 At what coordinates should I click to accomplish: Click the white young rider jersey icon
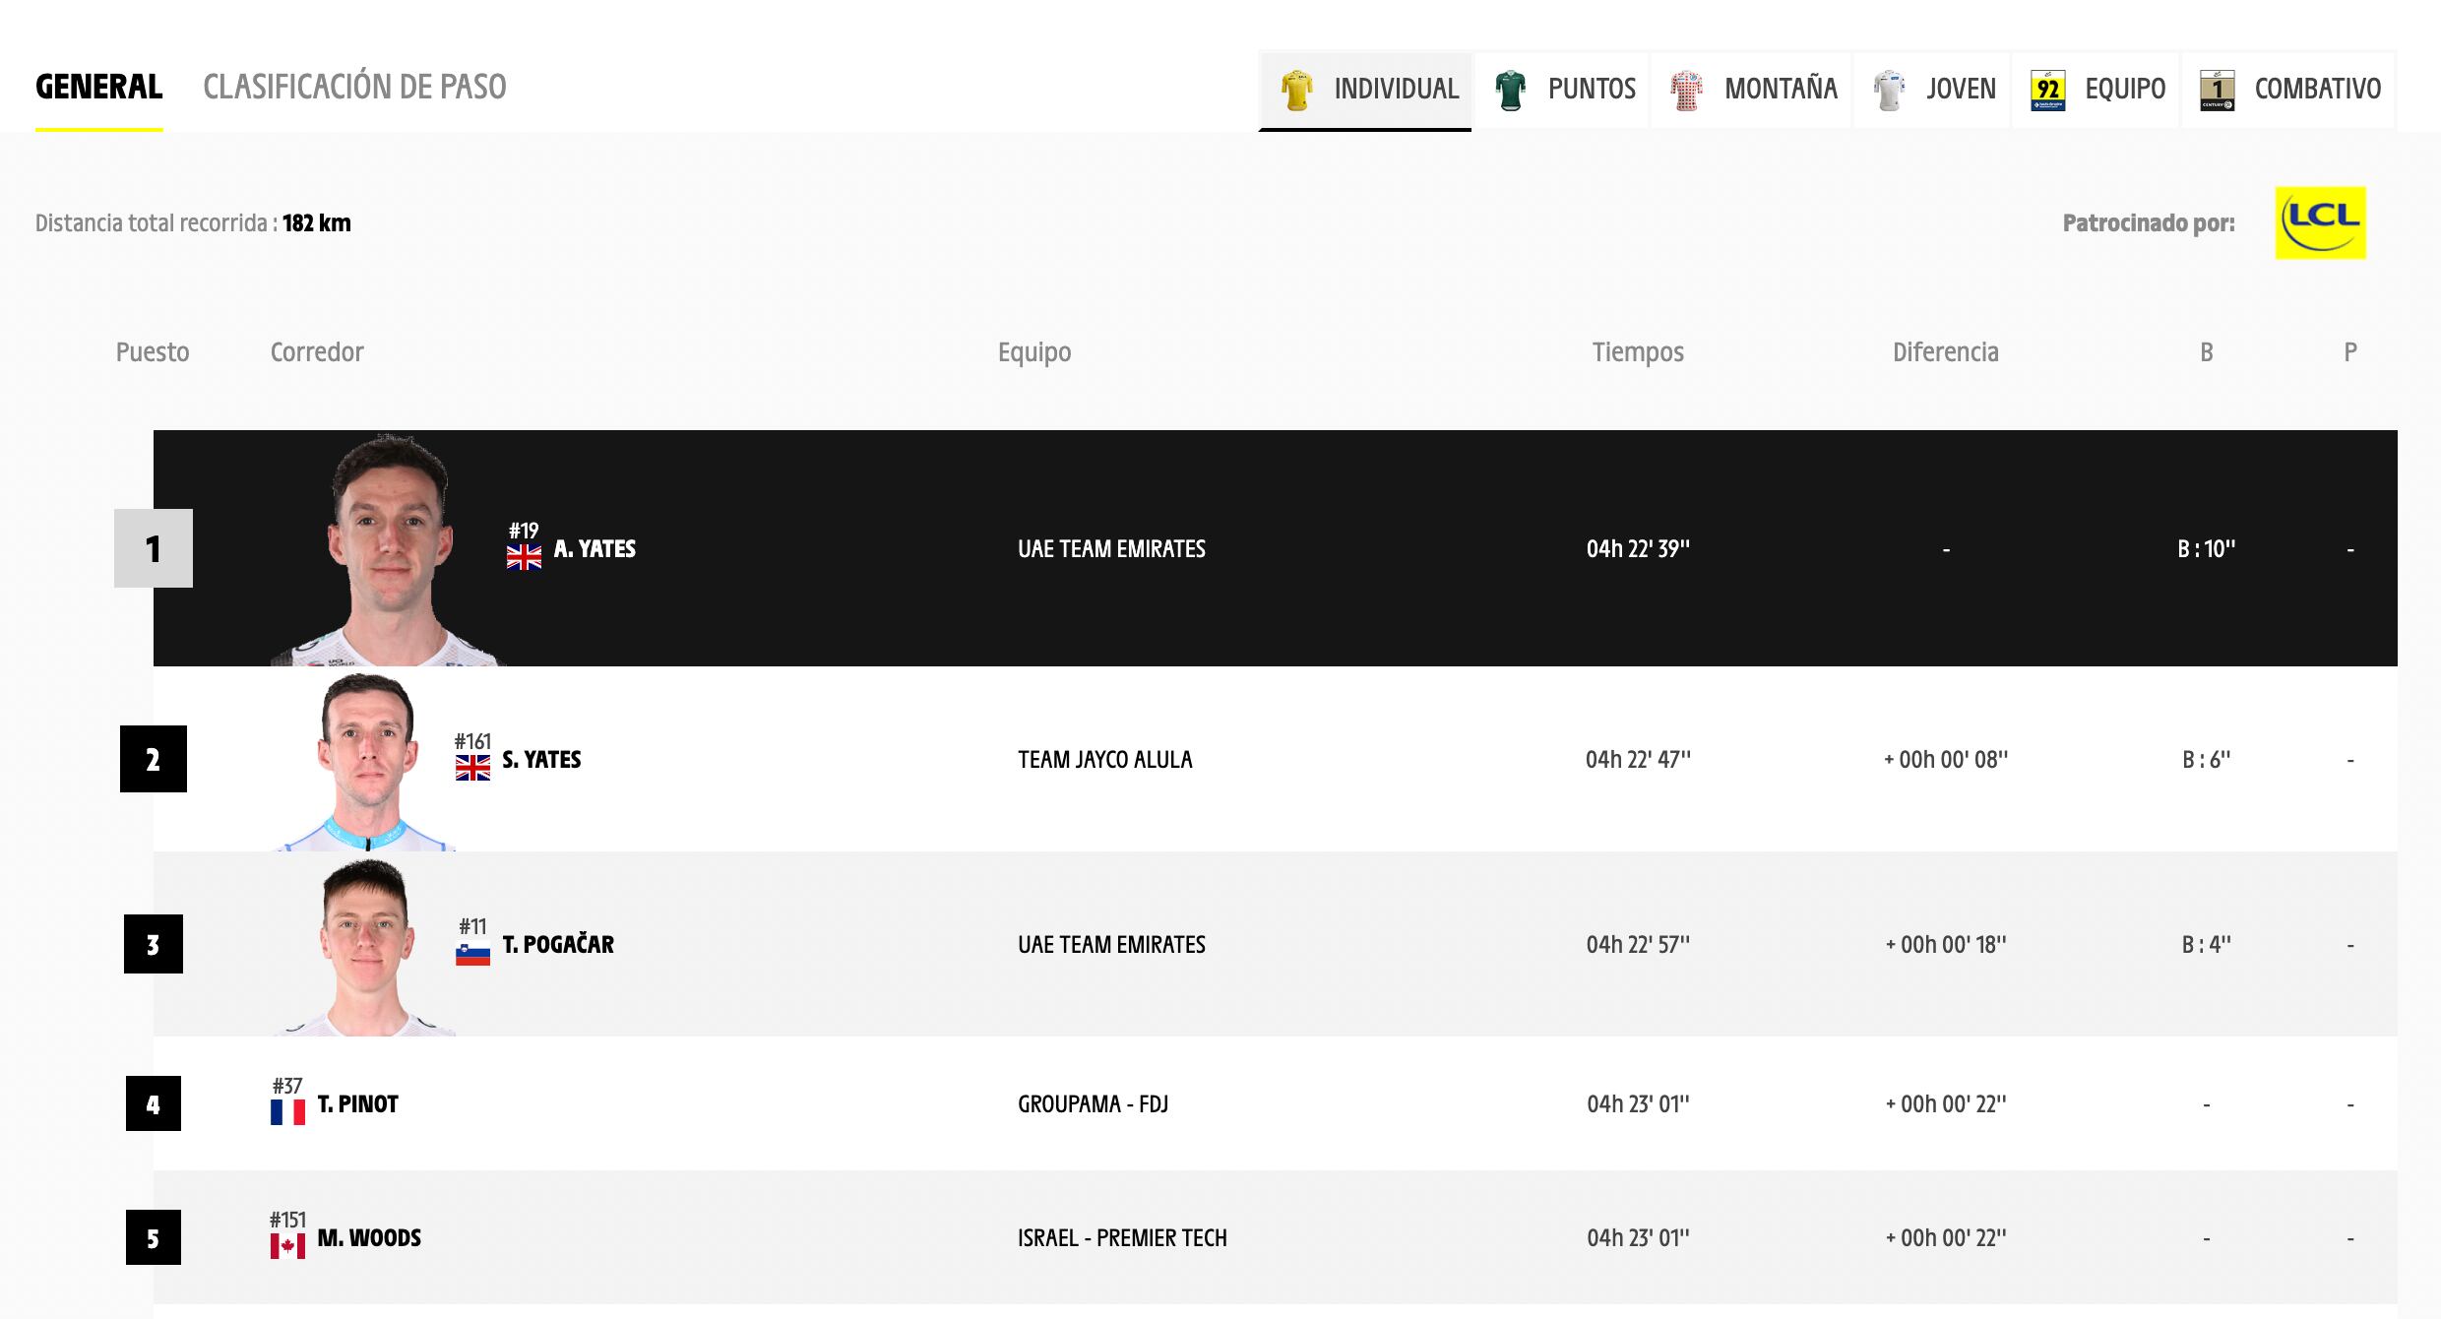1889,90
